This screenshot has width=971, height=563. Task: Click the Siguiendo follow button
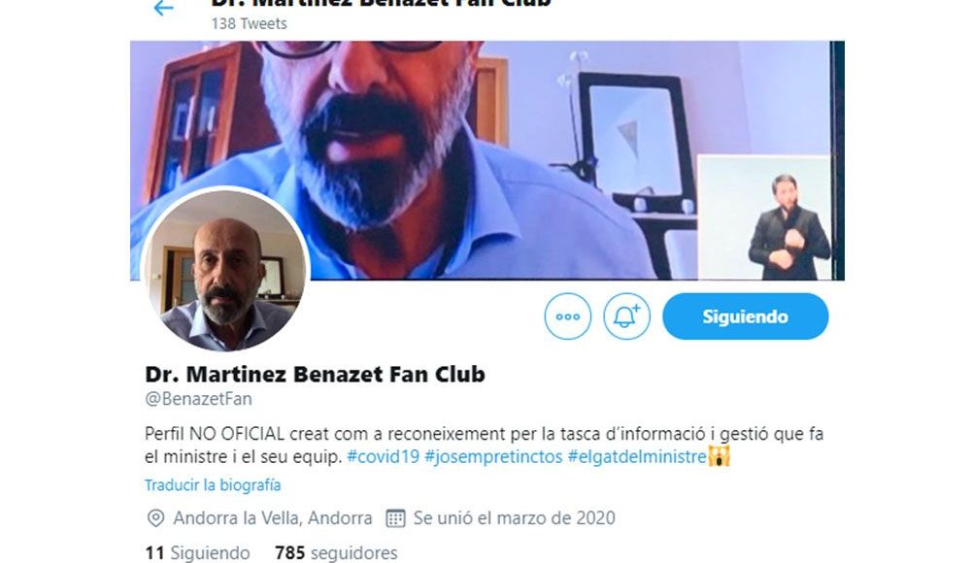[x=745, y=316]
